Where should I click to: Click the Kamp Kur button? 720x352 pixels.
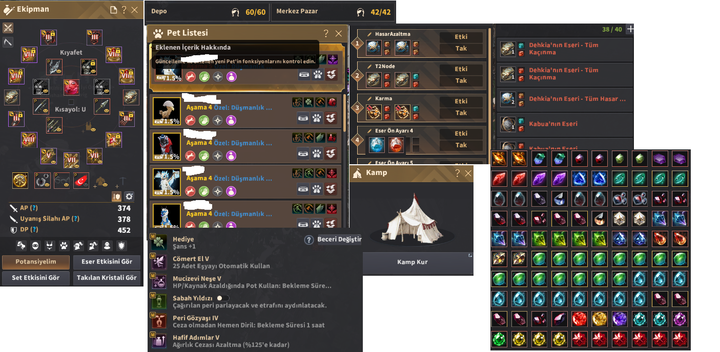pos(413,262)
